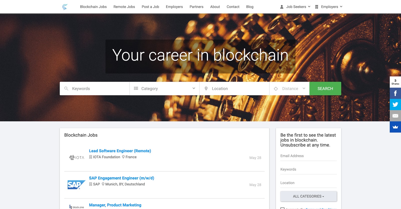The height and width of the screenshot is (209, 401).
Task: Open Manager, Product Marketing job listing
Action: pyautogui.click(x=115, y=205)
